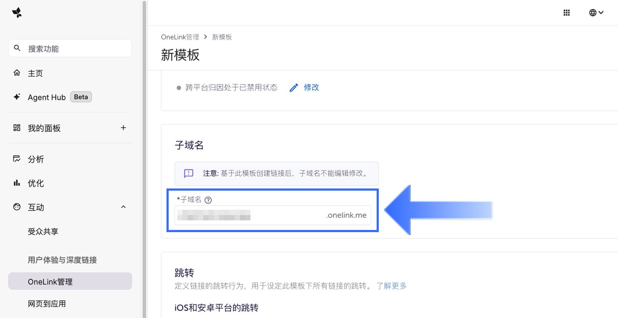Image resolution: width=618 pixels, height=318 pixels.
Task: Click the help icon next to 子域名
Action: pyautogui.click(x=208, y=200)
